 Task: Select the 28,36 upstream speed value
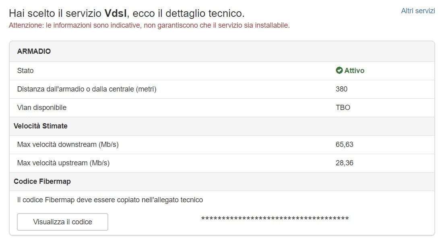click(344, 163)
